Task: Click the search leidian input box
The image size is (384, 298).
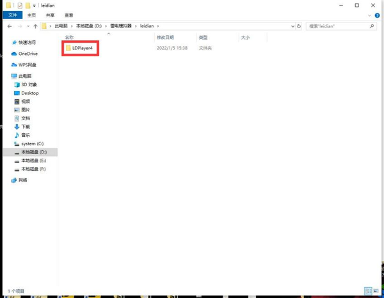Action: [338, 26]
